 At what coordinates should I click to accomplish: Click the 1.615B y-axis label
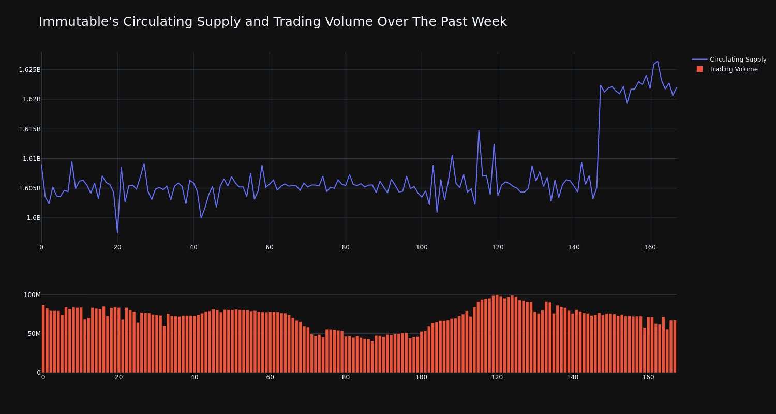[29, 129]
